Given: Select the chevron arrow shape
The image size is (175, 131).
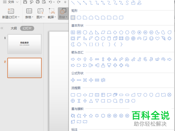Looking at the screenshot, I should (85, 65).
